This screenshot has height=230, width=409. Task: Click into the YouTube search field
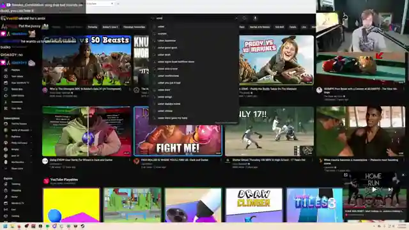pos(193,19)
